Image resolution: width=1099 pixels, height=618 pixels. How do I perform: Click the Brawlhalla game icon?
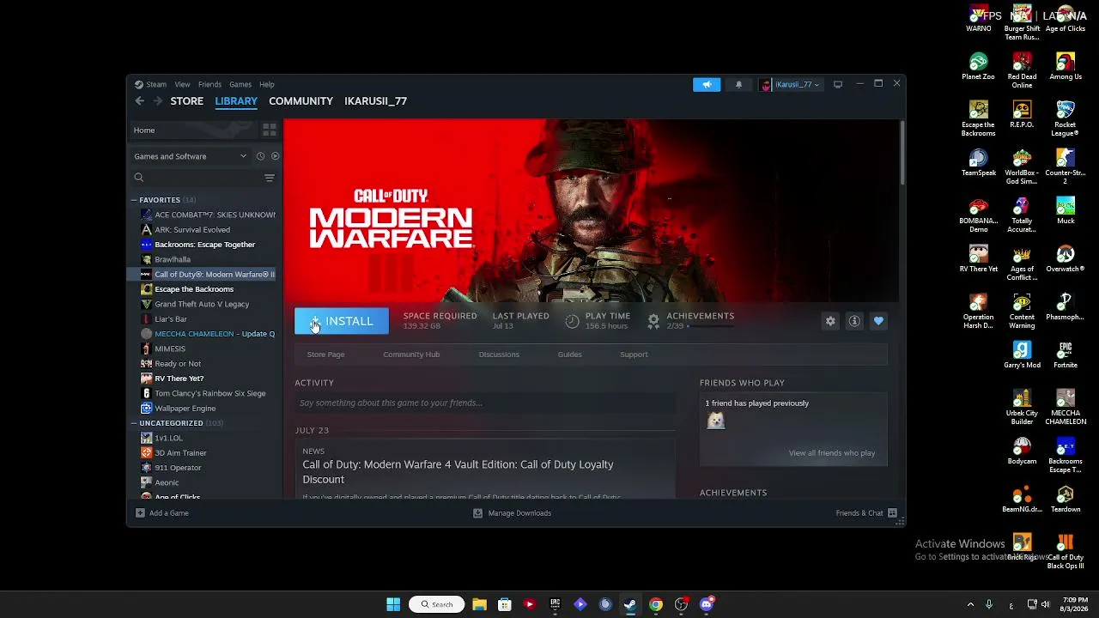[147, 259]
